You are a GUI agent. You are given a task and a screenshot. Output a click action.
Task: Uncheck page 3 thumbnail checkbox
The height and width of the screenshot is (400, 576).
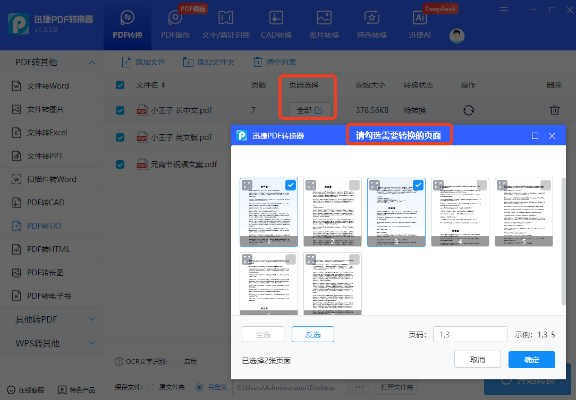pos(418,185)
